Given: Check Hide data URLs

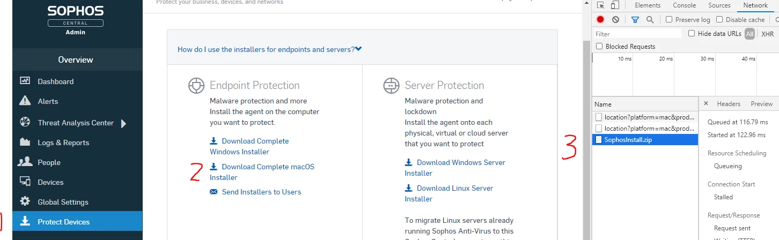Looking at the screenshot, I should [692, 33].
